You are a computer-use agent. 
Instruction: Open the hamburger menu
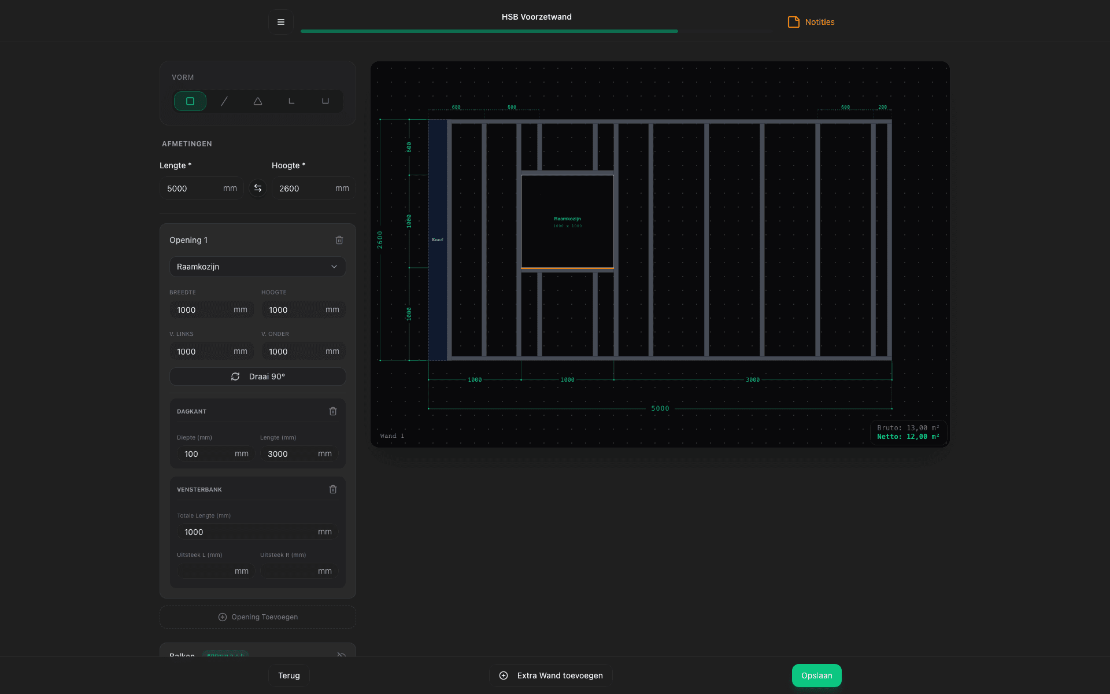(281, 22)
